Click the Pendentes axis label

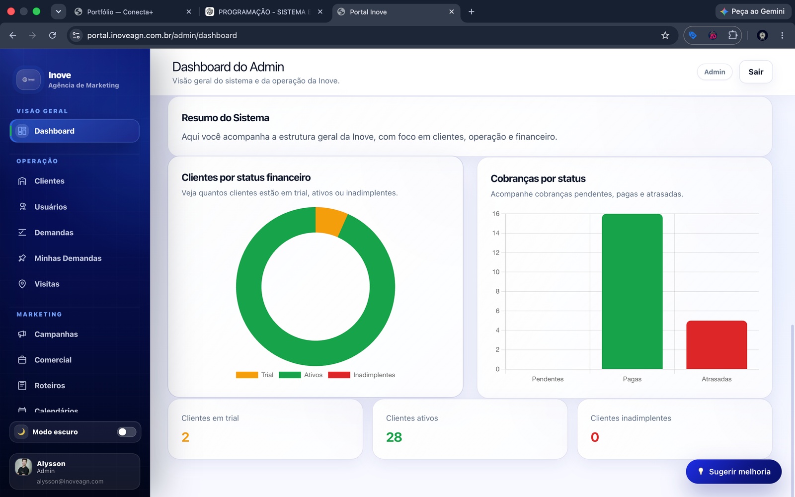coord(548,379)
